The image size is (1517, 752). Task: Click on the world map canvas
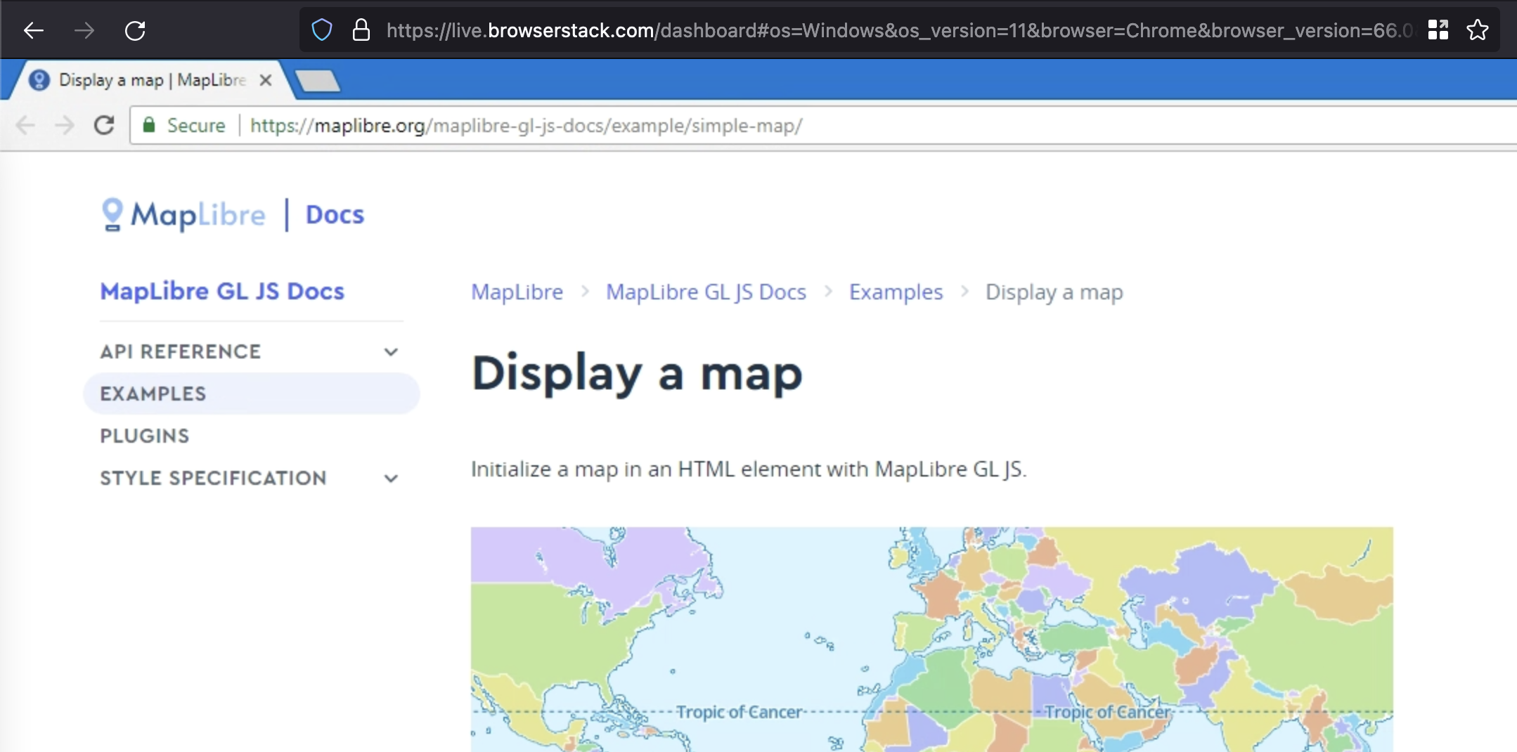(x=932, y=640)
